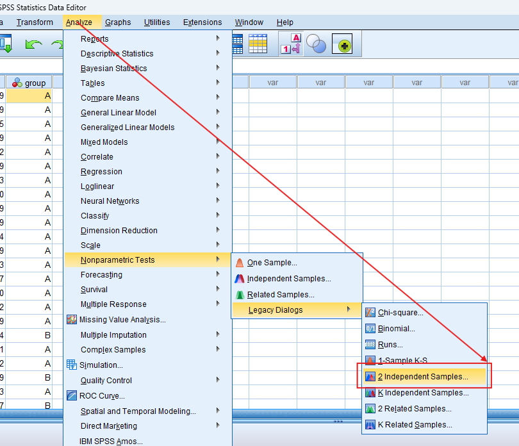This screenshot has height=446, width=519.
Task: Open the Simulation dialog
Action: tap(101, 365)
